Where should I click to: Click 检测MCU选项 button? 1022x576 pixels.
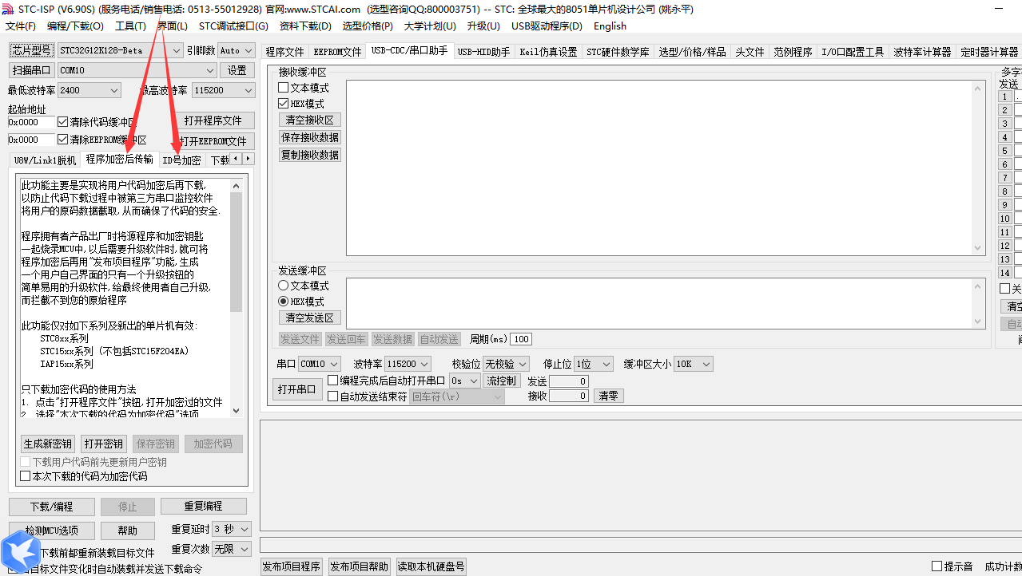51,531
